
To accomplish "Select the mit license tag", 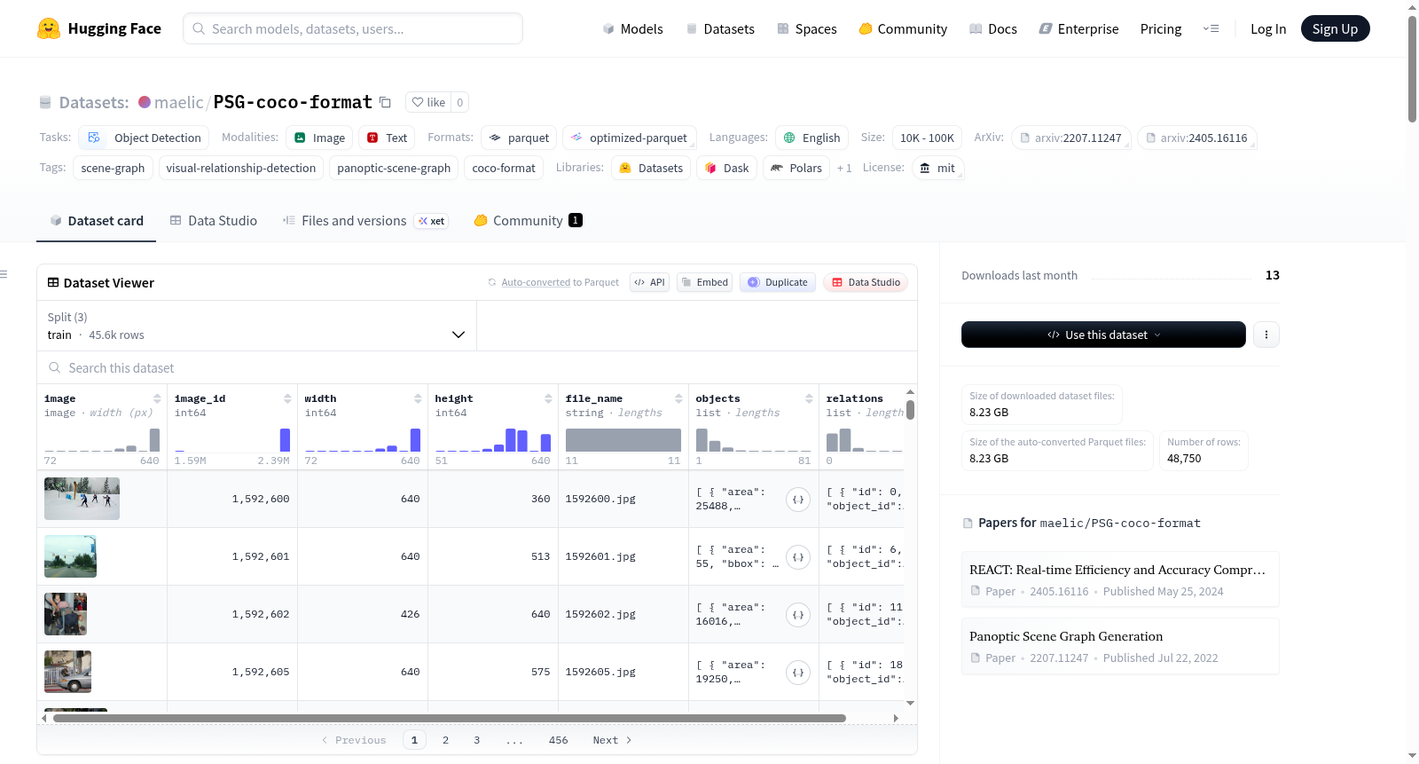I will click(937, 168).
